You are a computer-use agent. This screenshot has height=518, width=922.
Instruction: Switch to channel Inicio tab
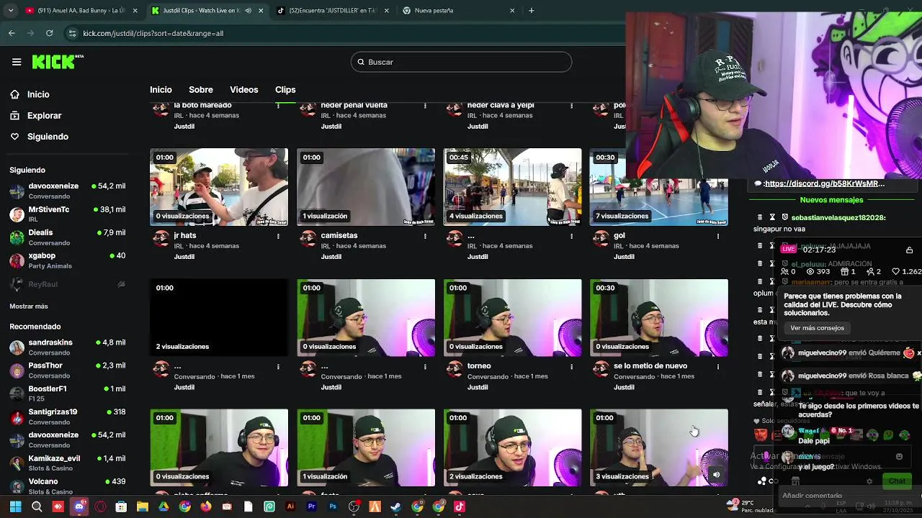tap(161, 90)
